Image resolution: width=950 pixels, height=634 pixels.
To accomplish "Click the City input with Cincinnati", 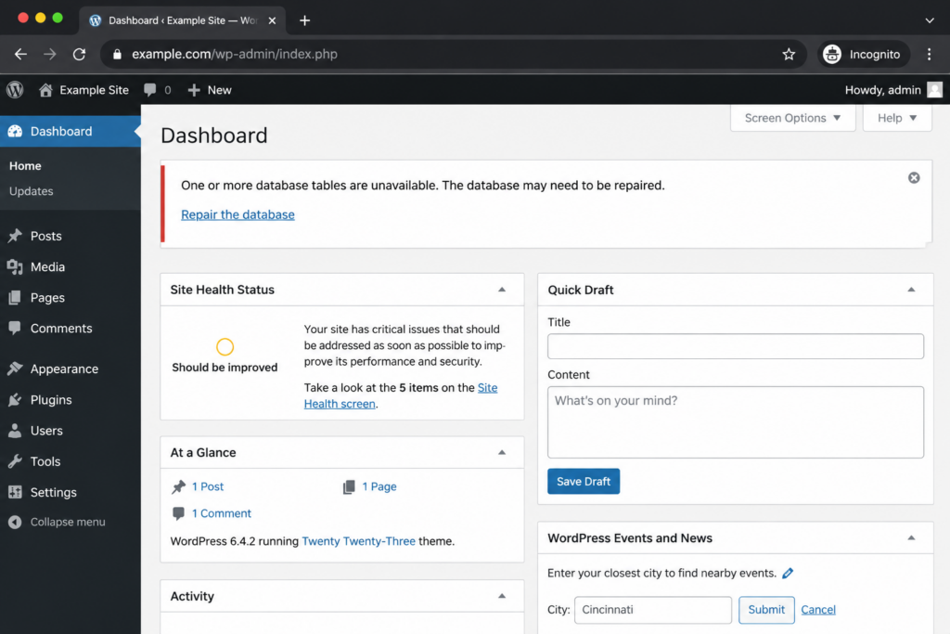I will 653,610.
